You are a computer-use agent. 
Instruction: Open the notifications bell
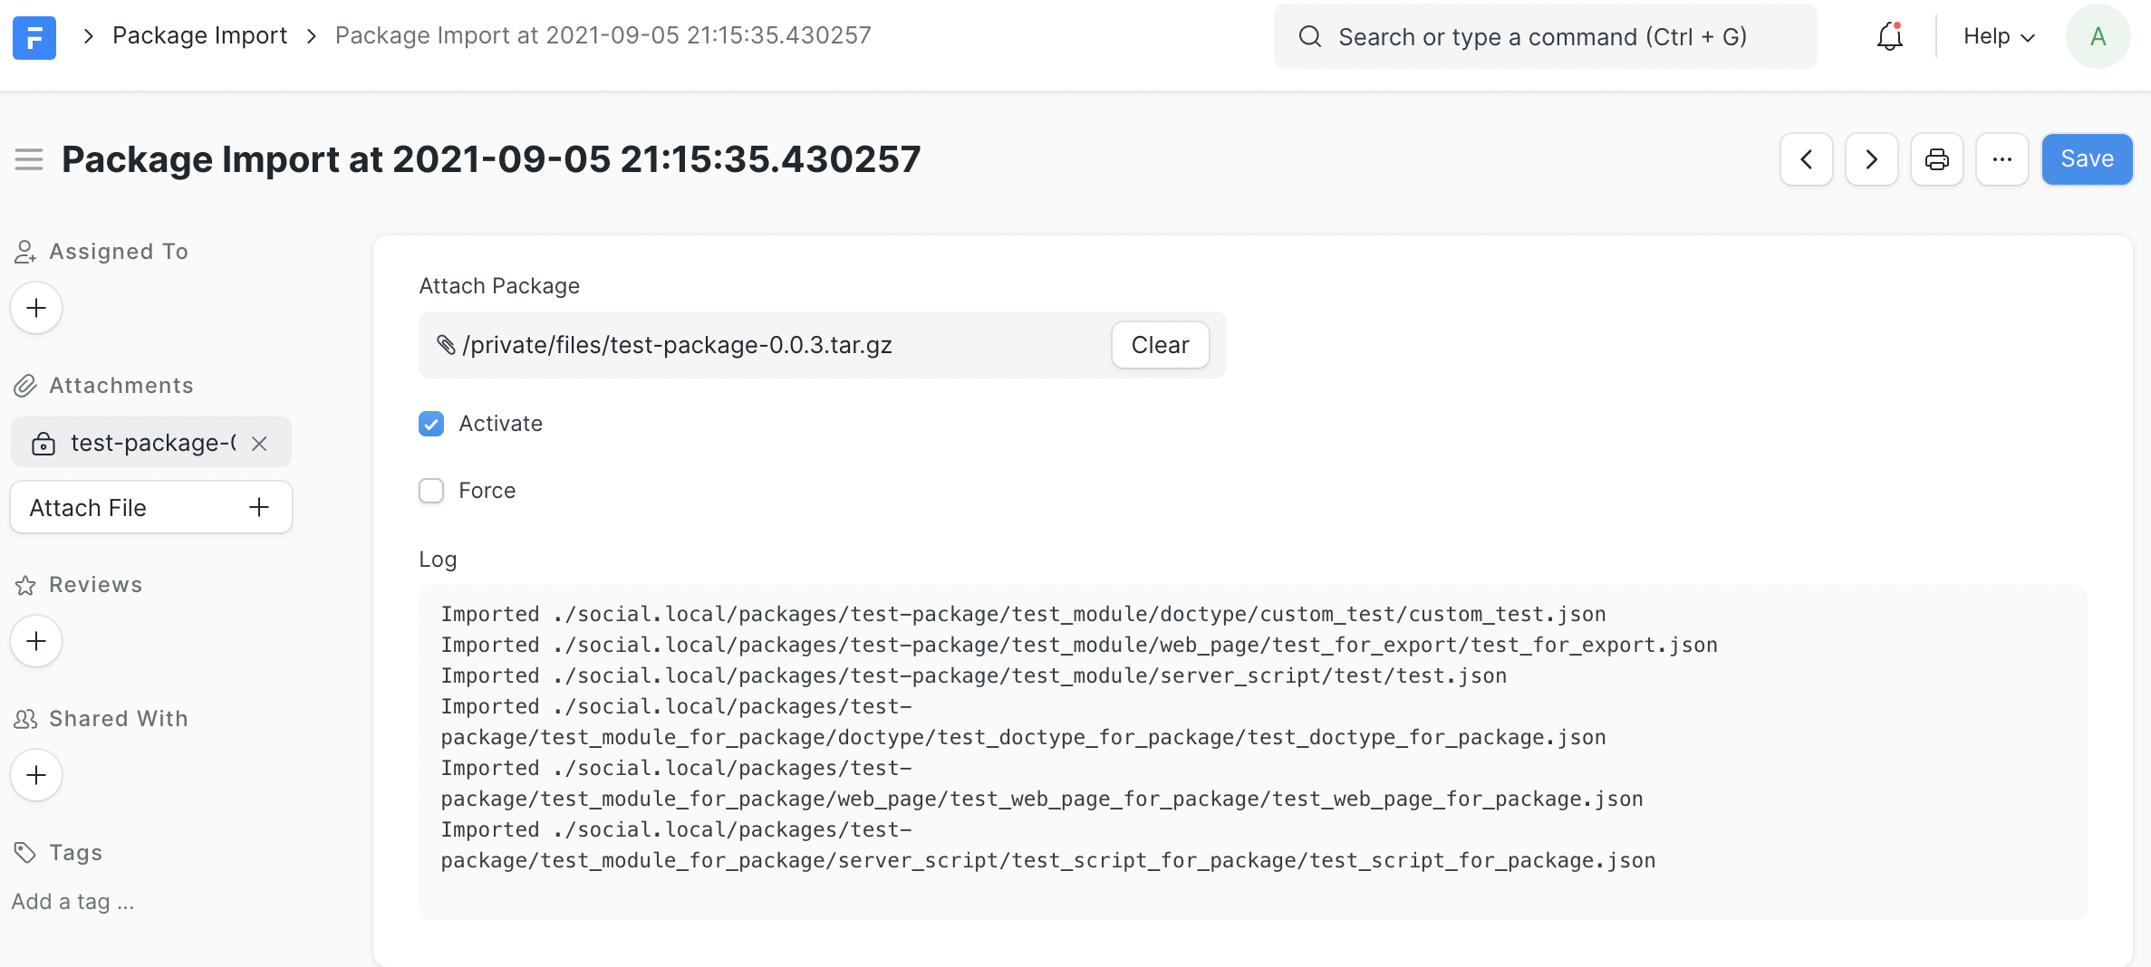pos(1888,36)
